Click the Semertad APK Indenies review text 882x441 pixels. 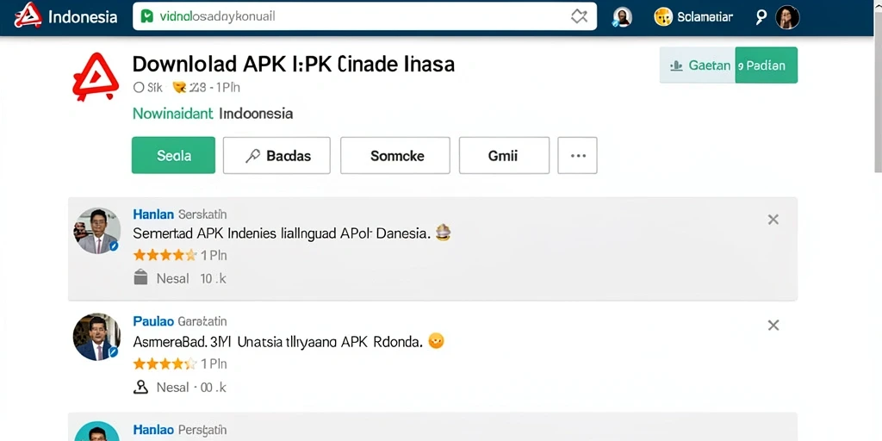click(282, 233)
